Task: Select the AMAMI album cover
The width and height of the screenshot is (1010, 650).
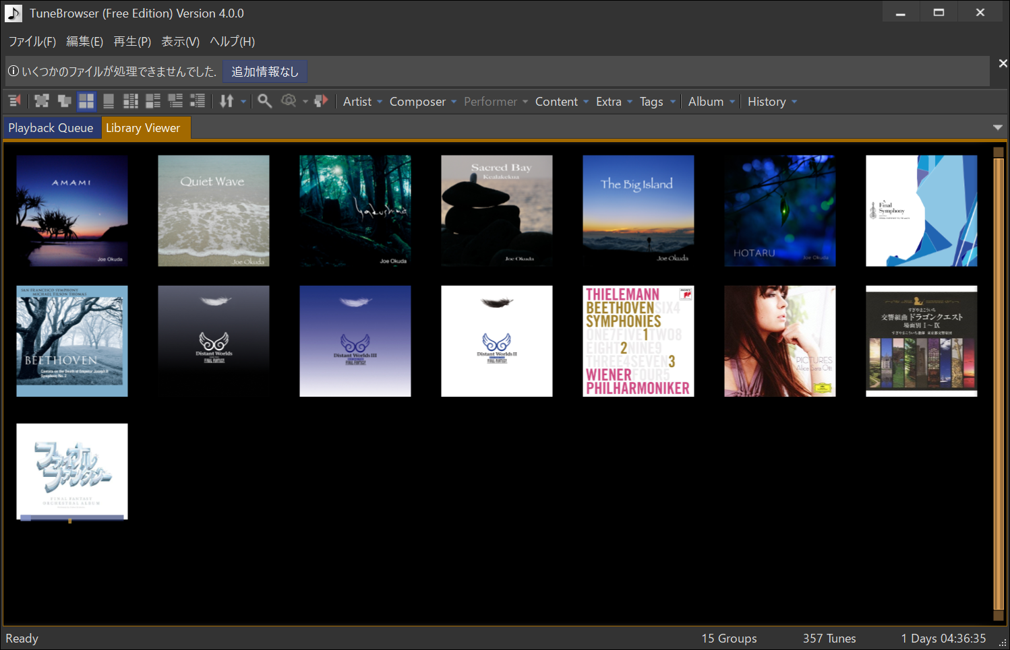Action: [x=72, y=211]
